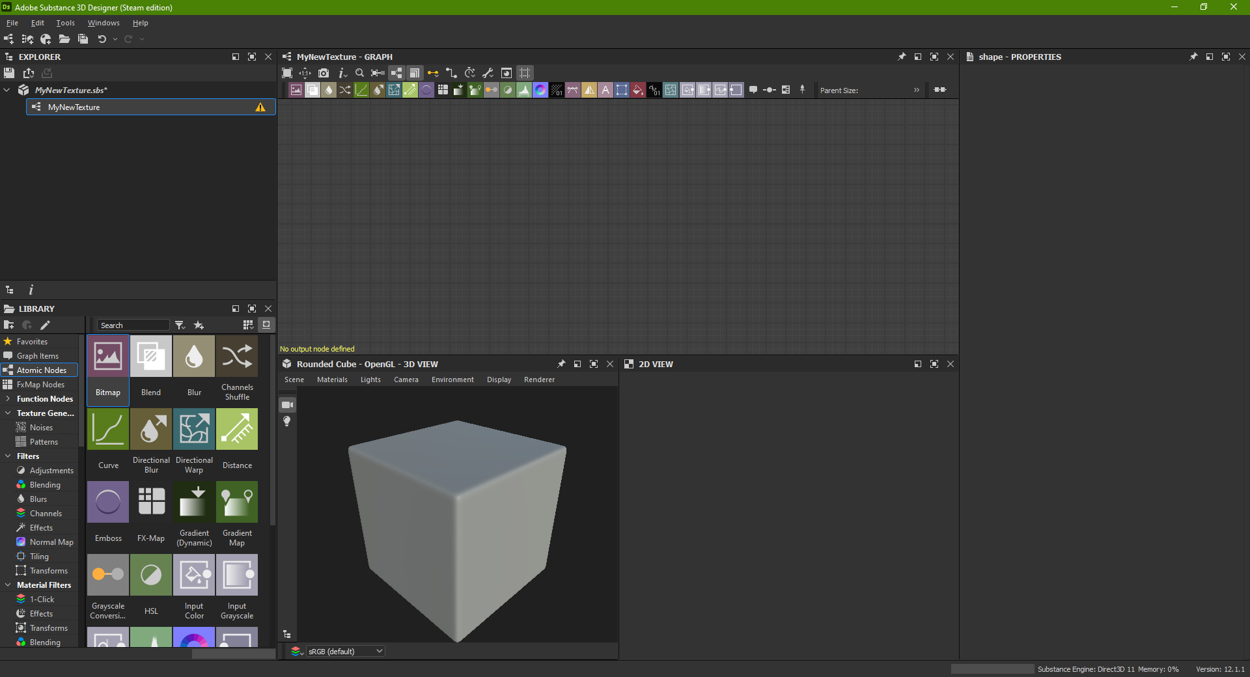Toggle favorites filter star in Library
This screenshot has height=677, width=1250.
coord(199,325)
